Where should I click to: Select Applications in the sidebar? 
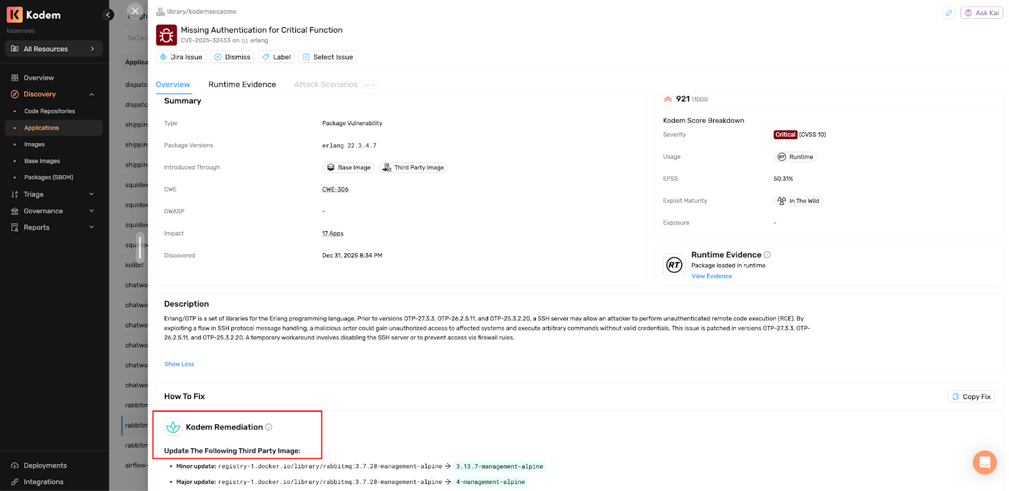pos(54,128)
